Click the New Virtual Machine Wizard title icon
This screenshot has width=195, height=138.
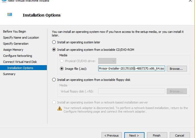[x=4, y=1]
